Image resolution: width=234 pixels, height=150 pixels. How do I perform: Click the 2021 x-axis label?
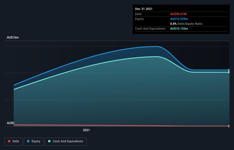click(x=86, y=130)
